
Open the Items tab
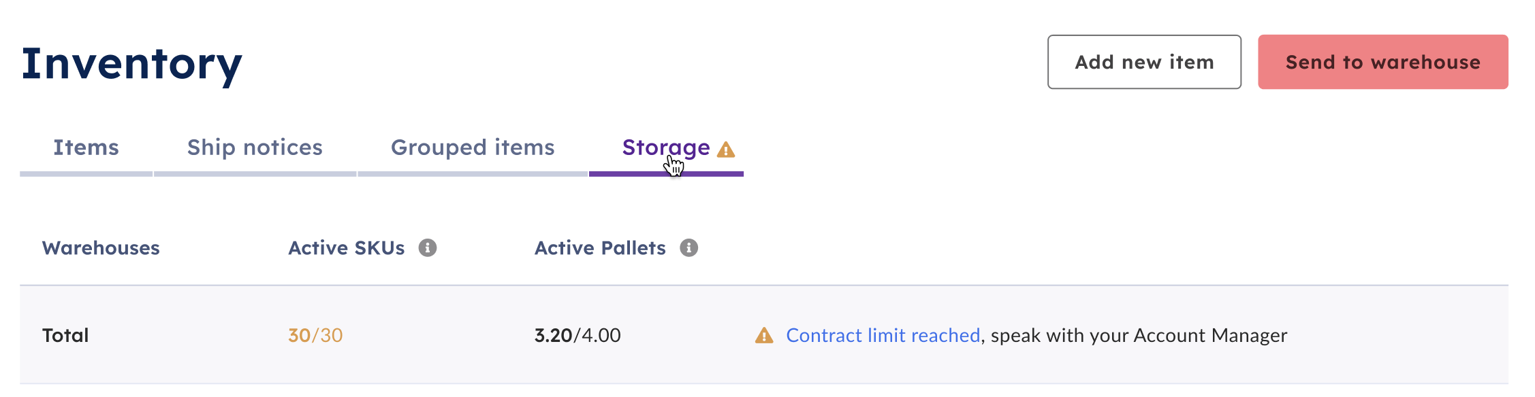coord(86,148)
